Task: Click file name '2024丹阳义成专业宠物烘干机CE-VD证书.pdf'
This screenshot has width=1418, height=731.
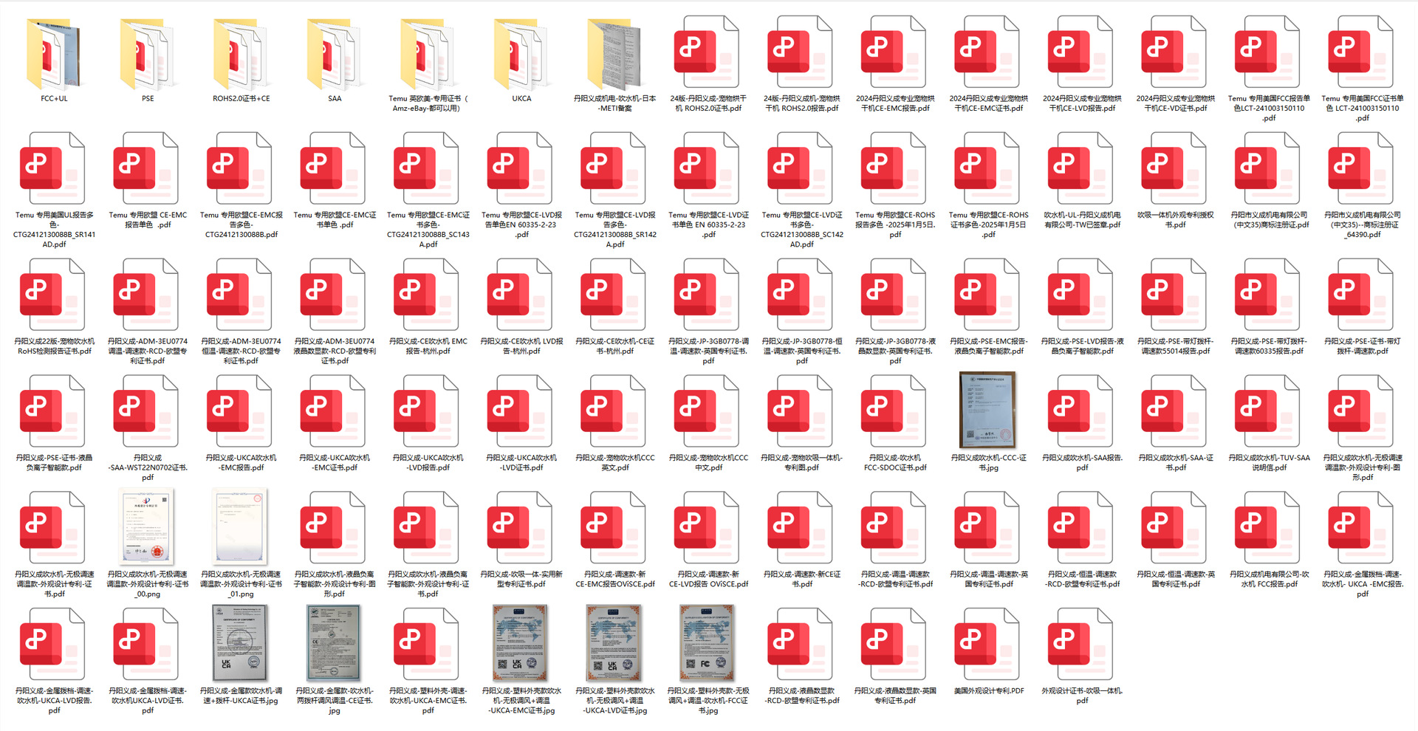Action: click(1175, 103)
